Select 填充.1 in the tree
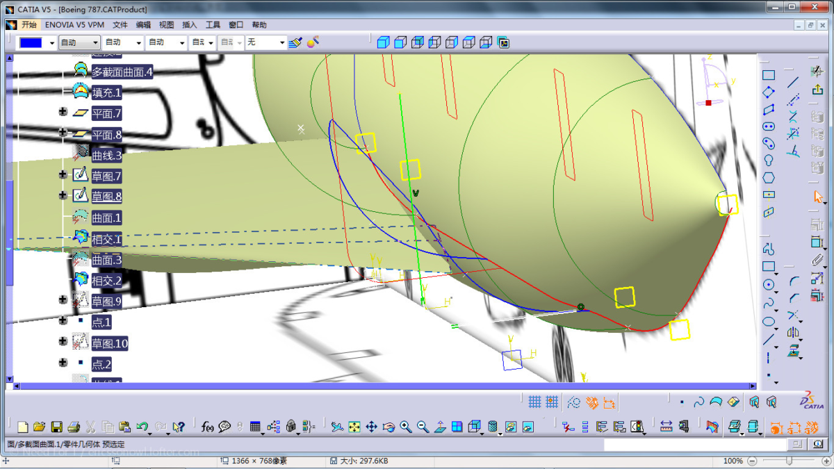 pos(106,92)
